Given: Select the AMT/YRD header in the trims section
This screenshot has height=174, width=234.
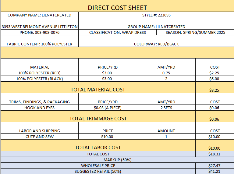Looking at the screenshot, I should (166, 99).
